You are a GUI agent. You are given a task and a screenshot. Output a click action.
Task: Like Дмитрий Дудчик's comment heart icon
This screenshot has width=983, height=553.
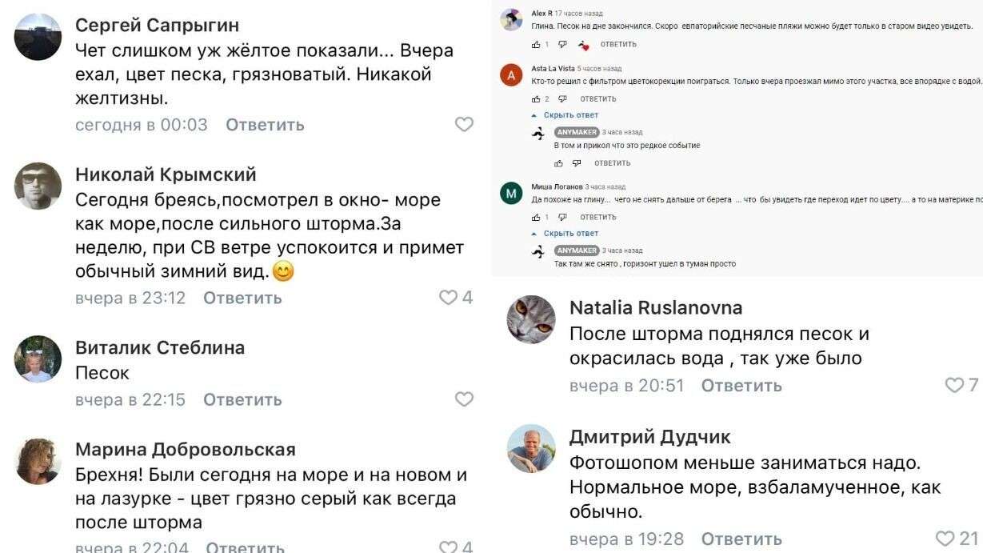coord(944,538)
